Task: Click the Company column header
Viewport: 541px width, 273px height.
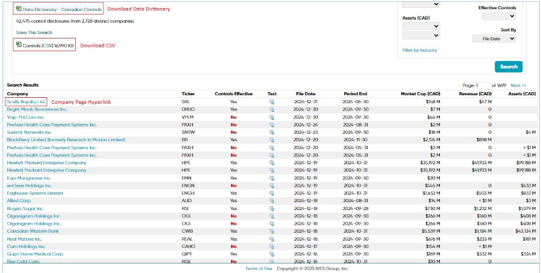Action: [x=17, y=94]
